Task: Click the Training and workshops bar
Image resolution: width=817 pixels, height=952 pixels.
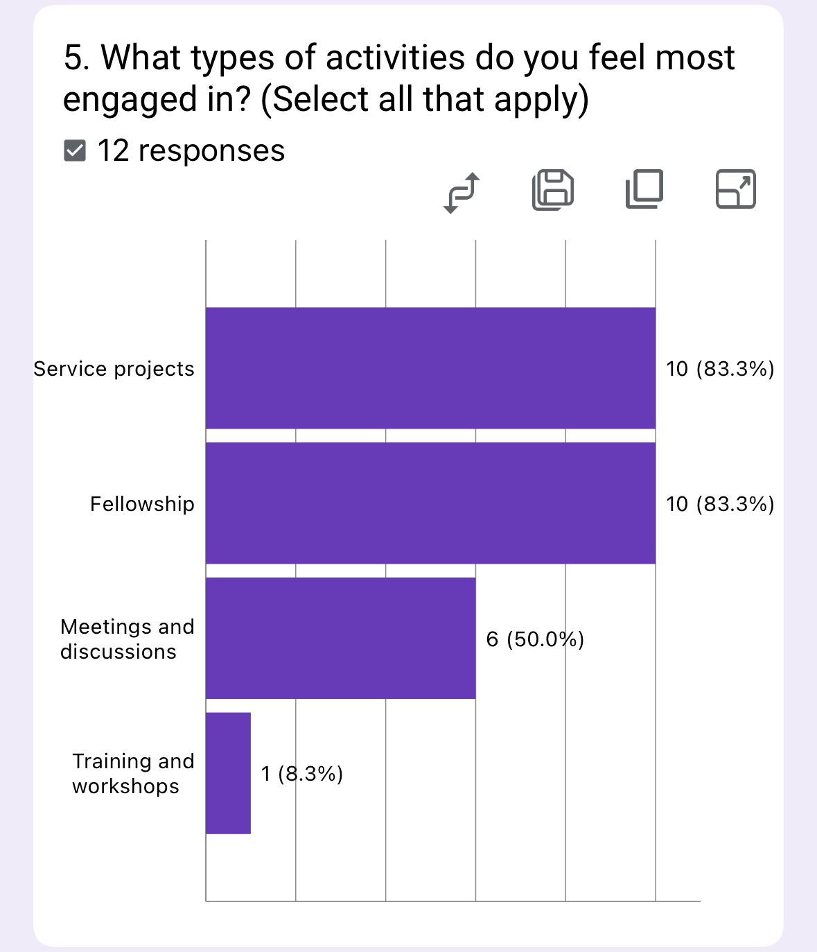Action: point(228,773)
